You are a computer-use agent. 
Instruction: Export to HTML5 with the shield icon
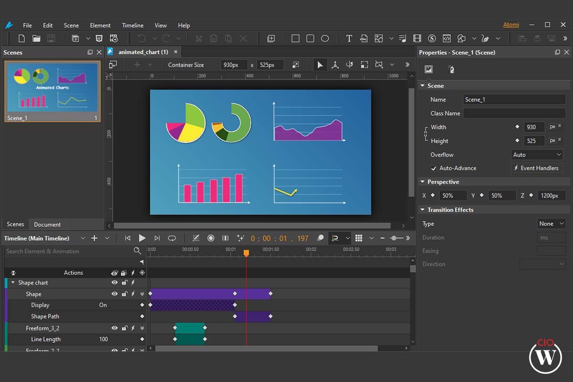tap(99, 39)
